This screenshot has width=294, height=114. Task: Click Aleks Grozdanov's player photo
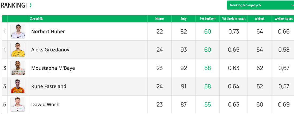tap(18, 50)
